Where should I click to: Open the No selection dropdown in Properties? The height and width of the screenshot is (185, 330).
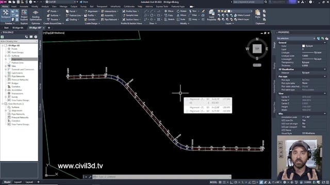click(296, 39)
